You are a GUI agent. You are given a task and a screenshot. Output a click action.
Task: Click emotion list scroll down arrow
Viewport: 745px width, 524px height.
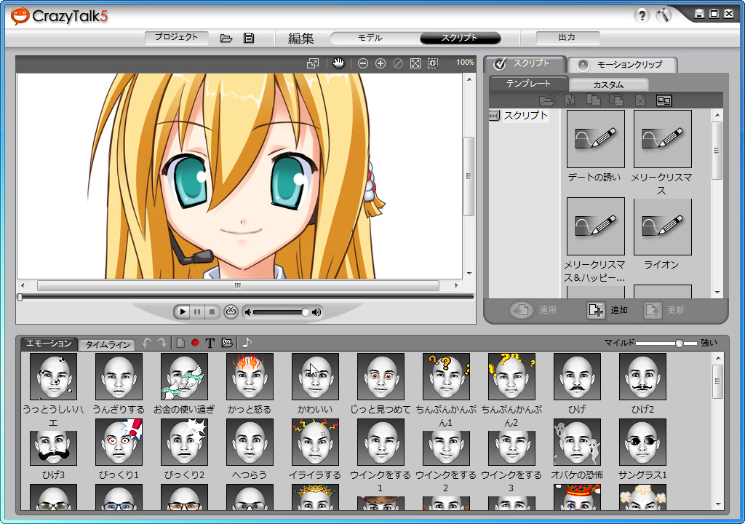point(718,504)
